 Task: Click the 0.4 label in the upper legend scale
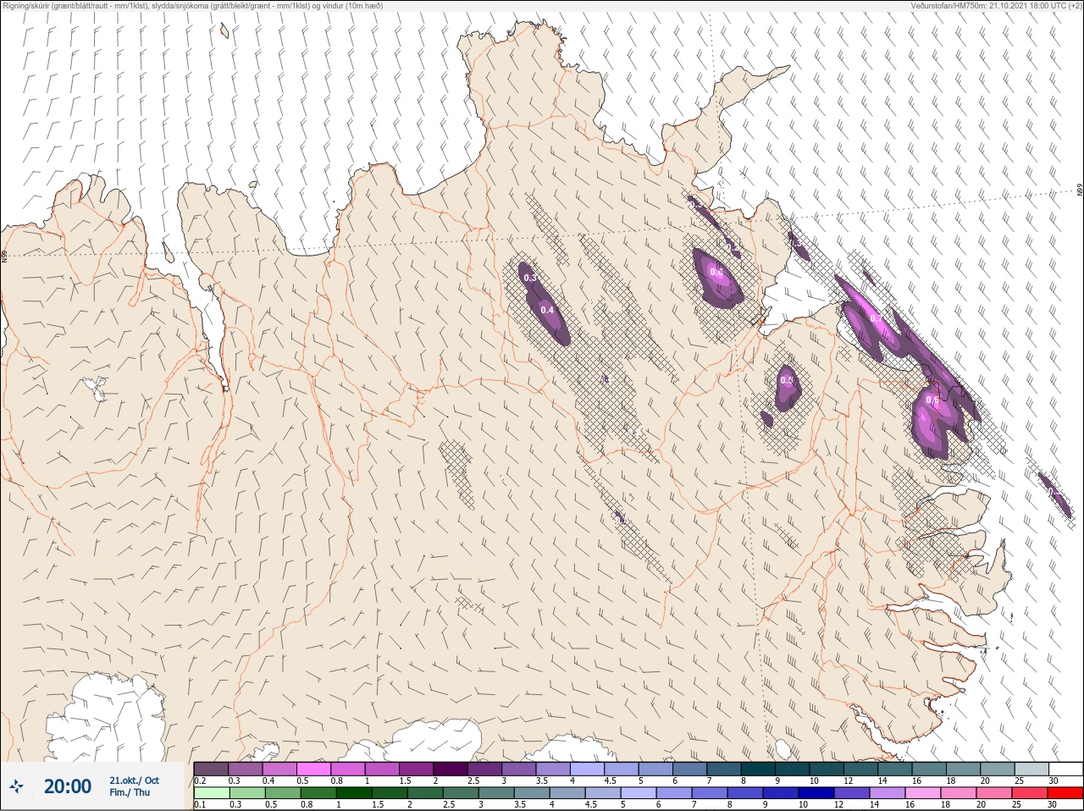268,781
